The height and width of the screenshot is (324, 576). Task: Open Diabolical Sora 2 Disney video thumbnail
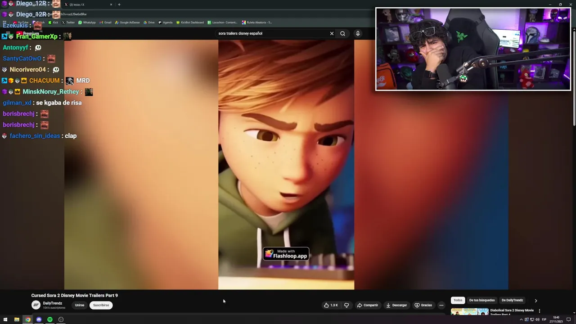tap(470, 312)
